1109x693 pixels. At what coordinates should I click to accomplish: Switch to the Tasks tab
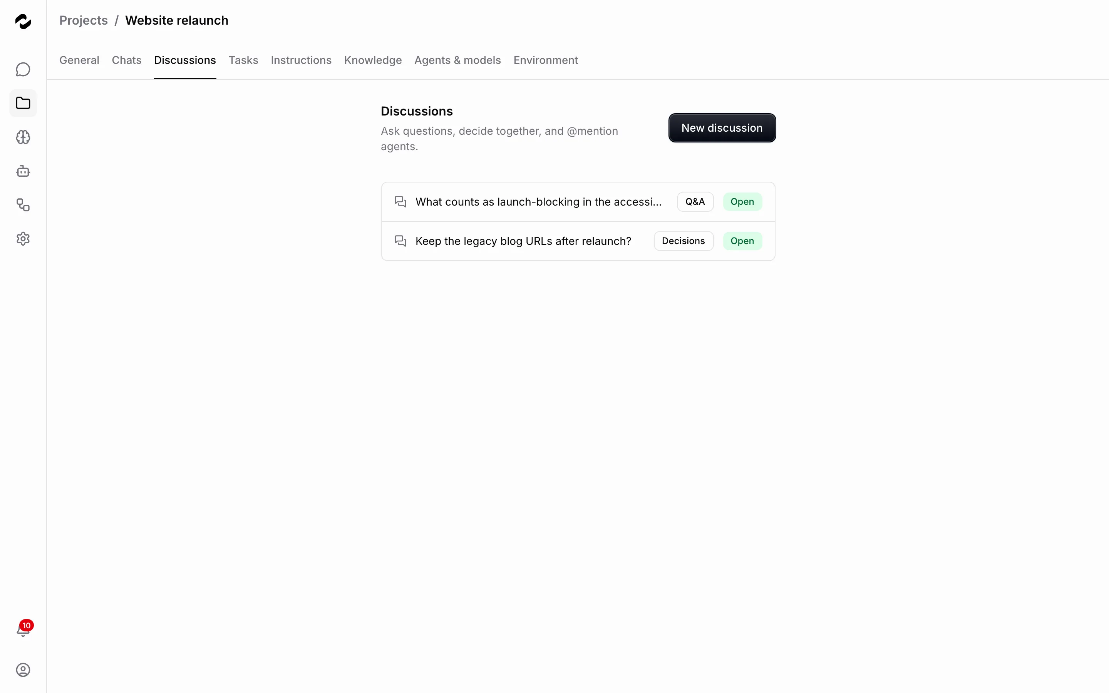pyautogui.click(x=243, y=60)
